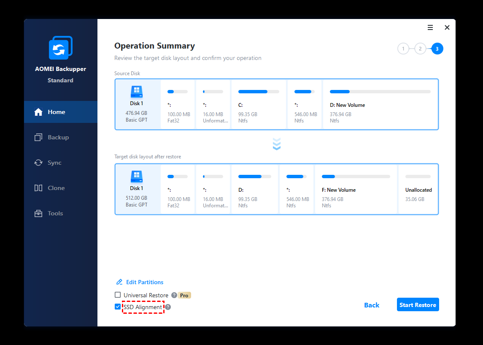Click the Universal Restore help icon
Screen dimensions: 483x345
174,296
